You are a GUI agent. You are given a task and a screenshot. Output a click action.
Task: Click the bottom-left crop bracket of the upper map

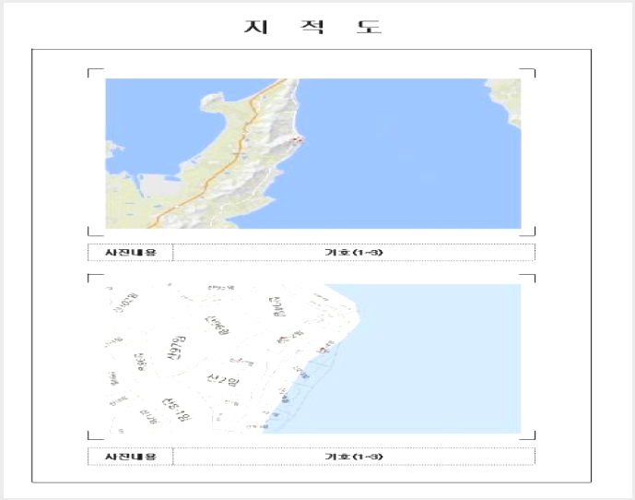[x=95, y=232]
